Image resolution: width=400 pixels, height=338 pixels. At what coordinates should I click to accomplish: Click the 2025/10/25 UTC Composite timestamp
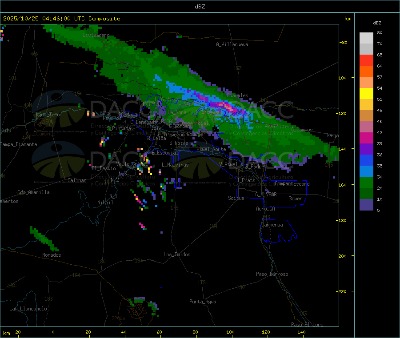(62, 19)
